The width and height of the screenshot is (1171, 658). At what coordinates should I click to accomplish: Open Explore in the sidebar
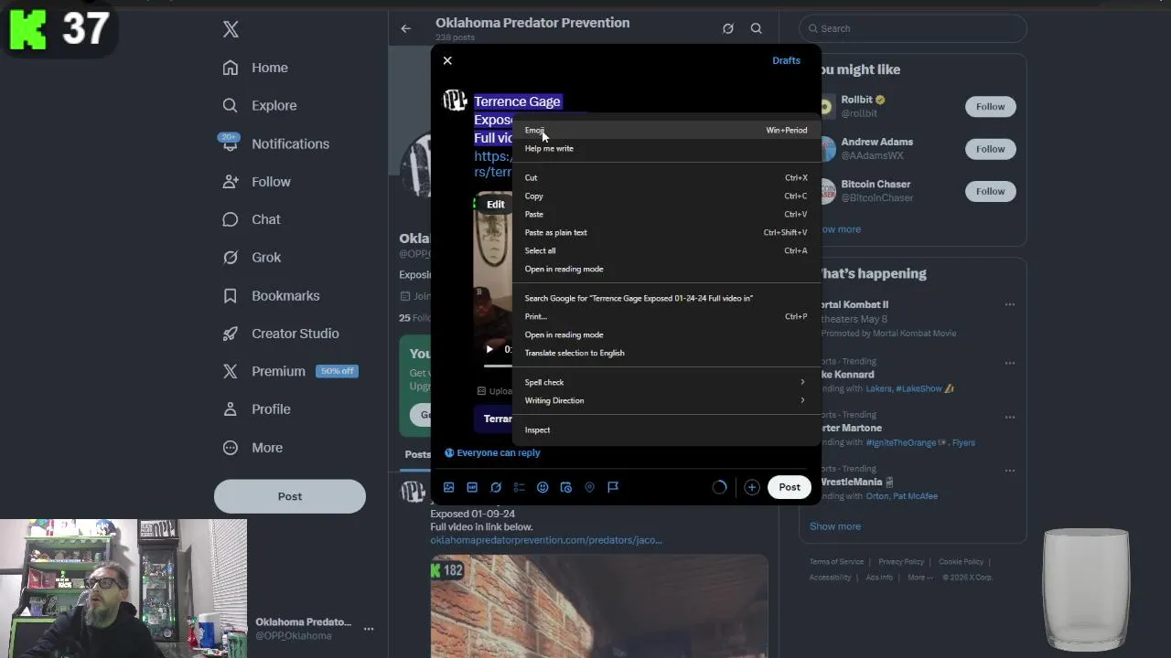pos(261,105)
